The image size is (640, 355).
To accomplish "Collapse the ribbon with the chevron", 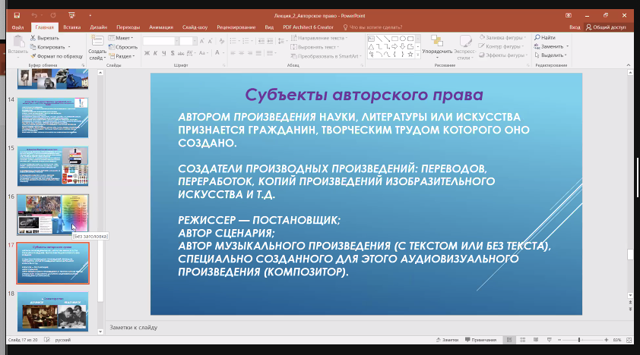I will pos(629,65).
